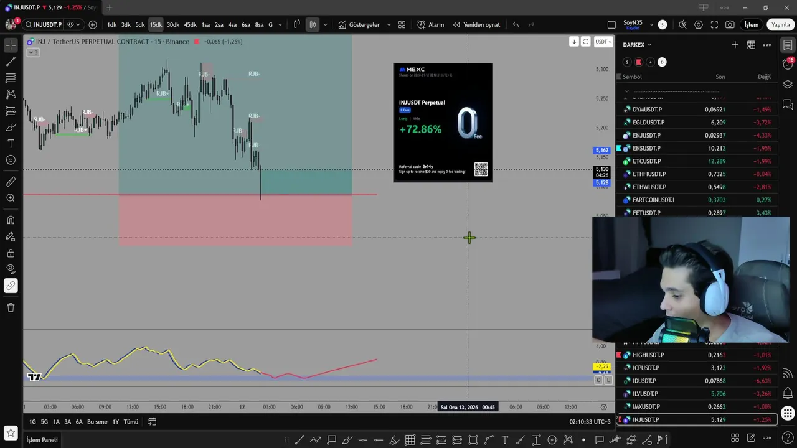This screenshot has height=448, width=797.
Task: Select DYMUSDT.P in watchlist
Action: [697, 110]
